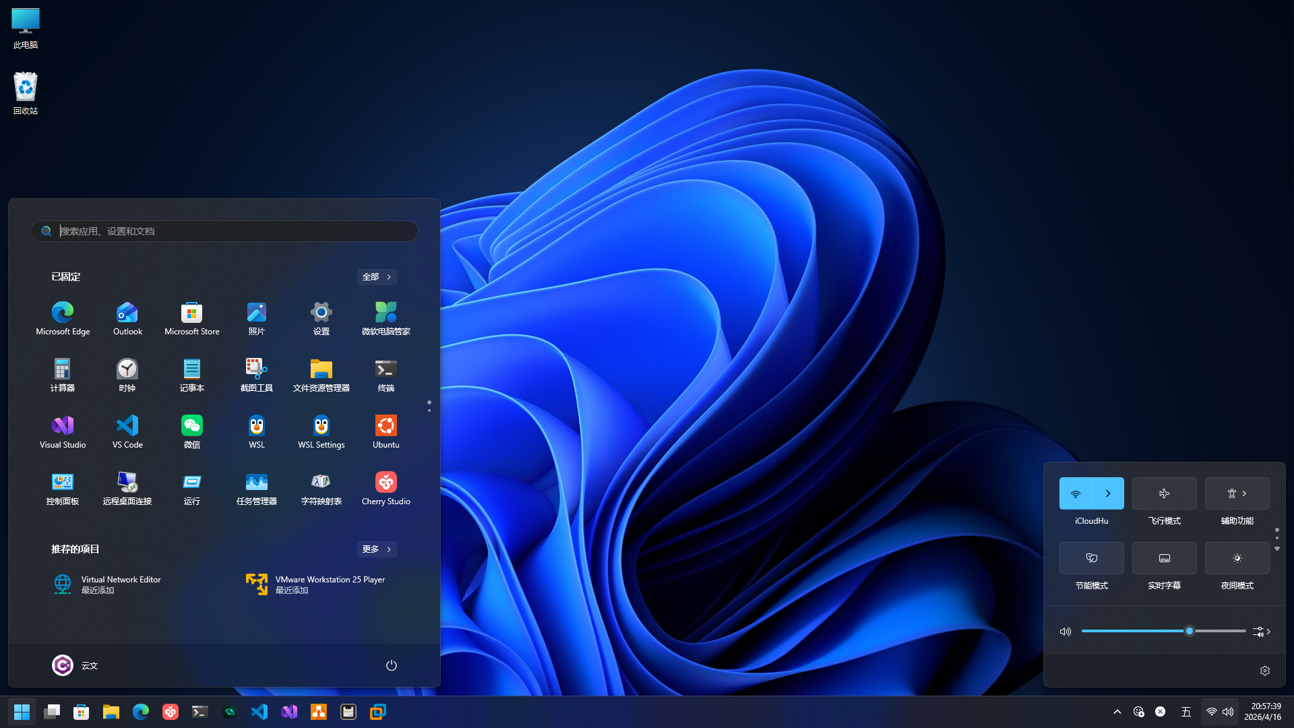Show 全部 all apps list
Viewport: 1294px width, 728px height.
tap(376, 277)
